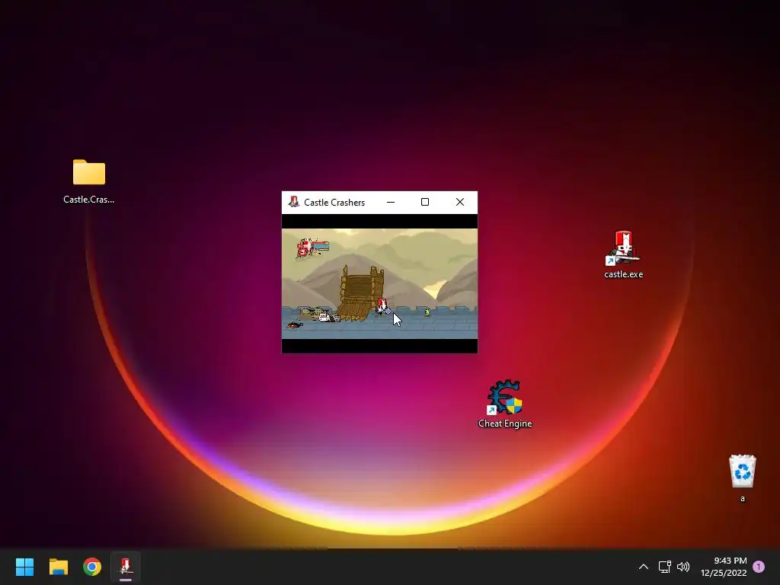Open the notification badge in tray
The width and height of the screenshot is (780, 585).
pos(759,567)
